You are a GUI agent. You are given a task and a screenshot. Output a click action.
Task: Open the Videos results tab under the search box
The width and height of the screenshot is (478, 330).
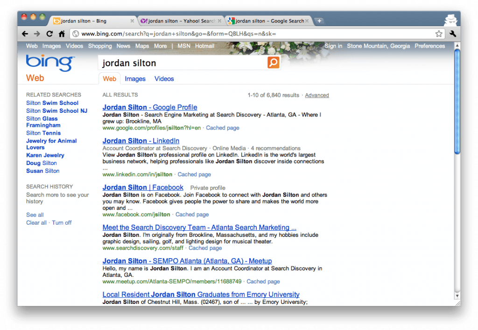pyautogui.click(x=164, y=79)
